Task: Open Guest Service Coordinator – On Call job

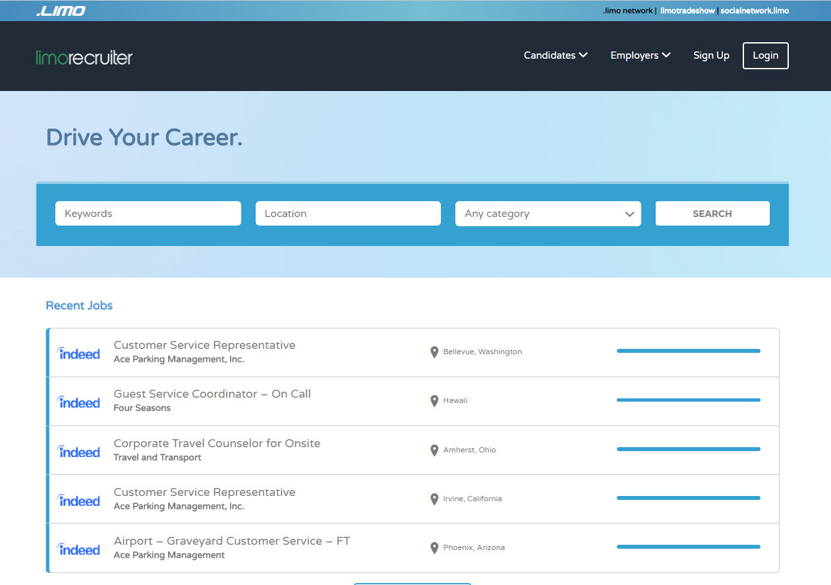Action: click(x=212, y=394)
